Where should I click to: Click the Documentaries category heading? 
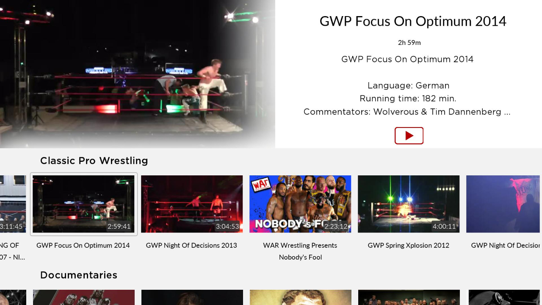coord(79,275)
